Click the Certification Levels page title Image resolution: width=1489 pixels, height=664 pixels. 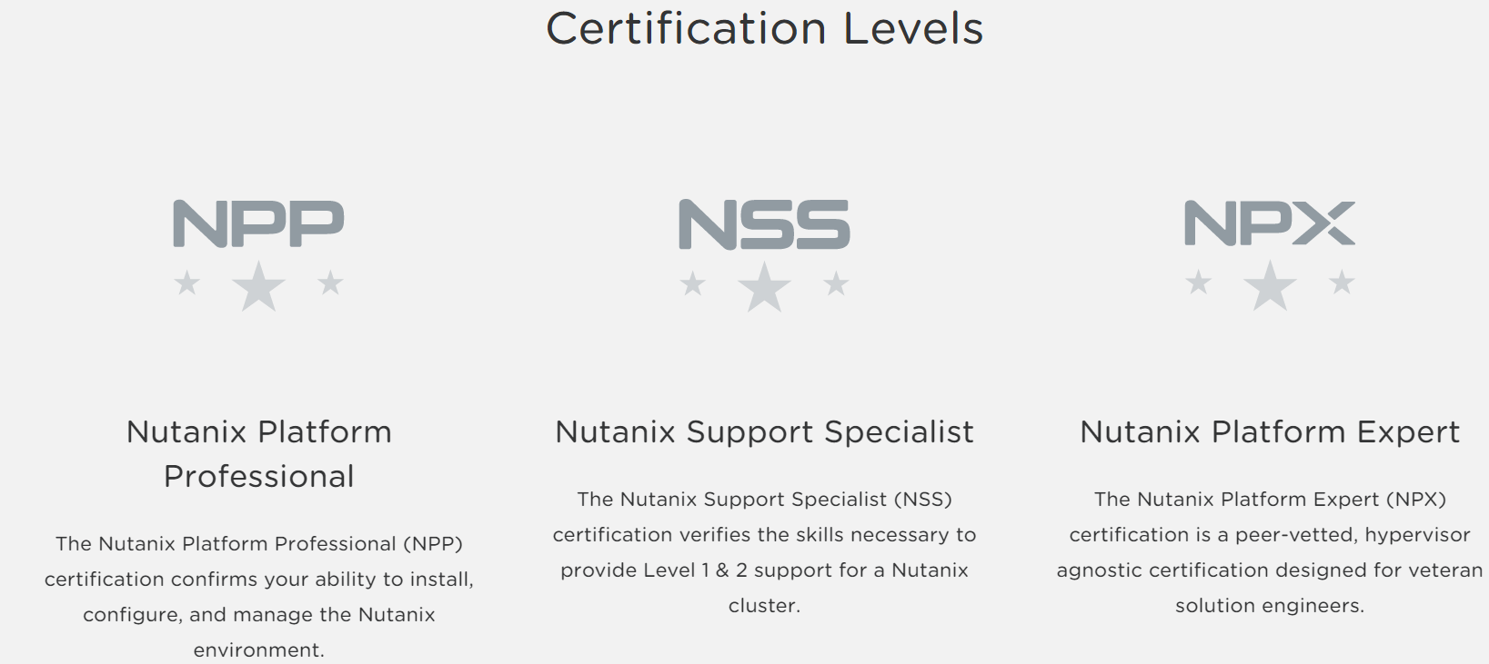(765, 28)
